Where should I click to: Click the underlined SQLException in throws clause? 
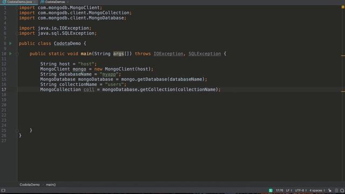coord(205,54)
